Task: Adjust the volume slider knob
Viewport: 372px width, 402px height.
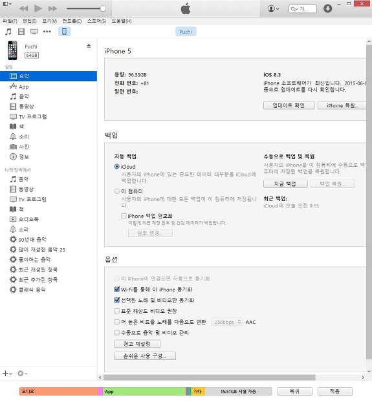Action: tap(103, 8)
